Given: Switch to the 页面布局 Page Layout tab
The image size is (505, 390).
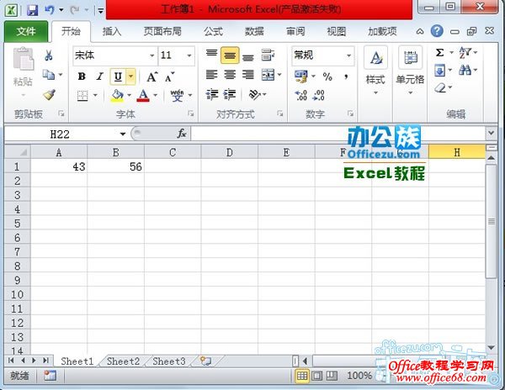Looking at the screenshot, I should tap(162, 31).
